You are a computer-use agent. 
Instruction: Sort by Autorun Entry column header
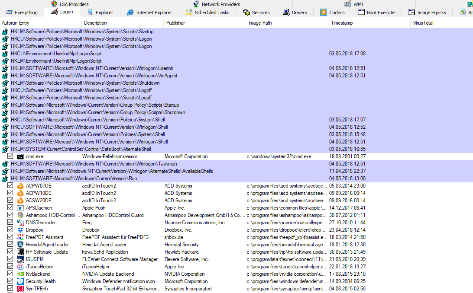tap(40, 23)
